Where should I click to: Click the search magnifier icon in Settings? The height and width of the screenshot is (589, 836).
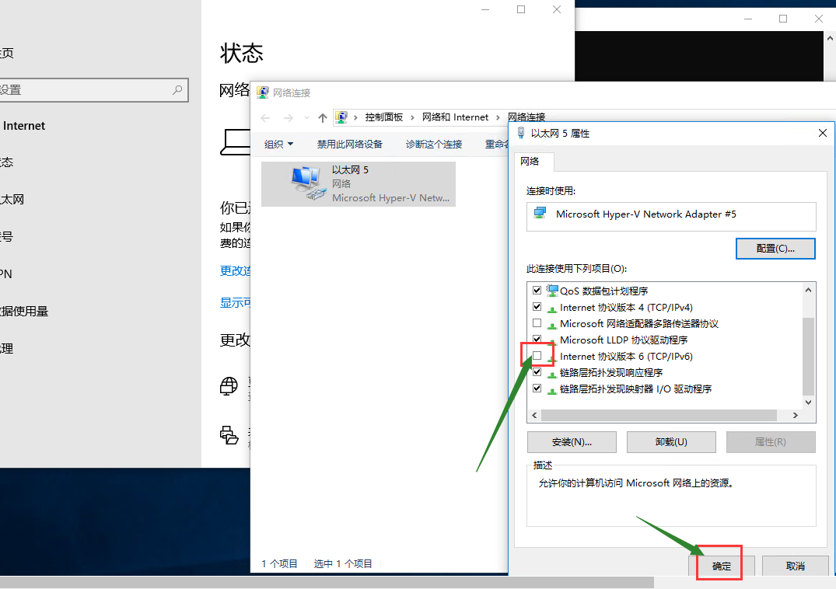pyautogui.click(x=178, y=90)
